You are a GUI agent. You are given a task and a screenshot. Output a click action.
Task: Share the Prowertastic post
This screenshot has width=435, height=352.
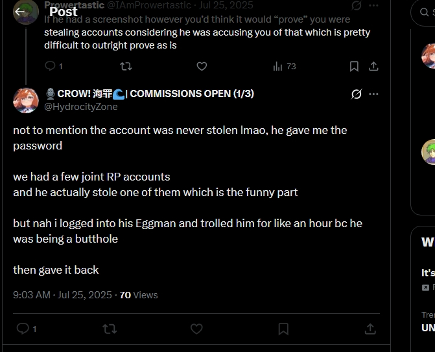373,66
